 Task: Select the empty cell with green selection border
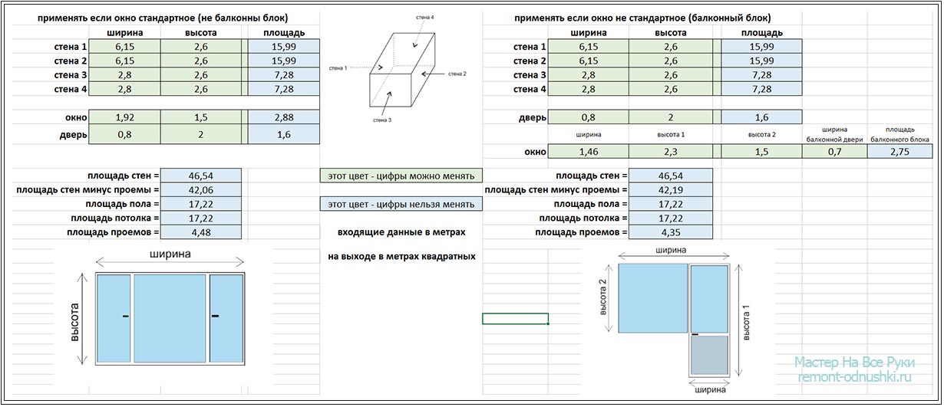click(x=515, y=319)
